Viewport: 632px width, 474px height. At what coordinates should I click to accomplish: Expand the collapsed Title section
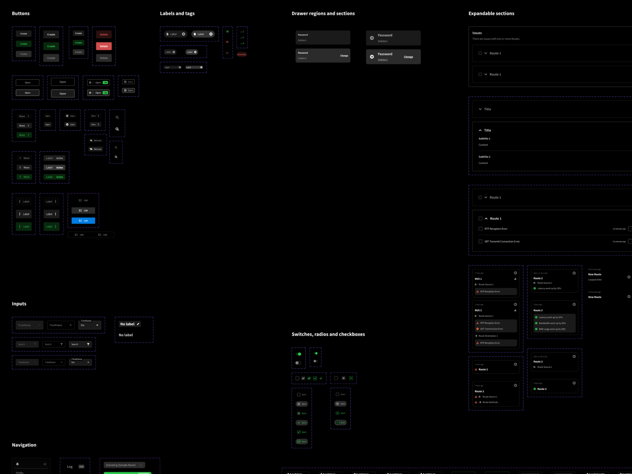point(480,109)
